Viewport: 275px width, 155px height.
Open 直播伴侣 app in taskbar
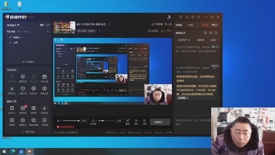pyautogui.click(x=30, y=152)
